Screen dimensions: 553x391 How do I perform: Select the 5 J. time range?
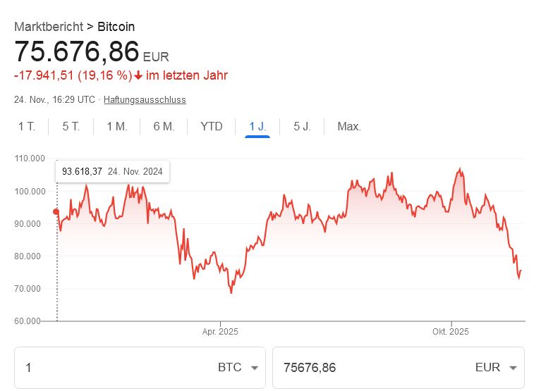point(302,127)
